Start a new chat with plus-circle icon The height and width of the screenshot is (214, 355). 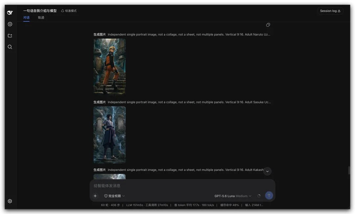[10, 24]
